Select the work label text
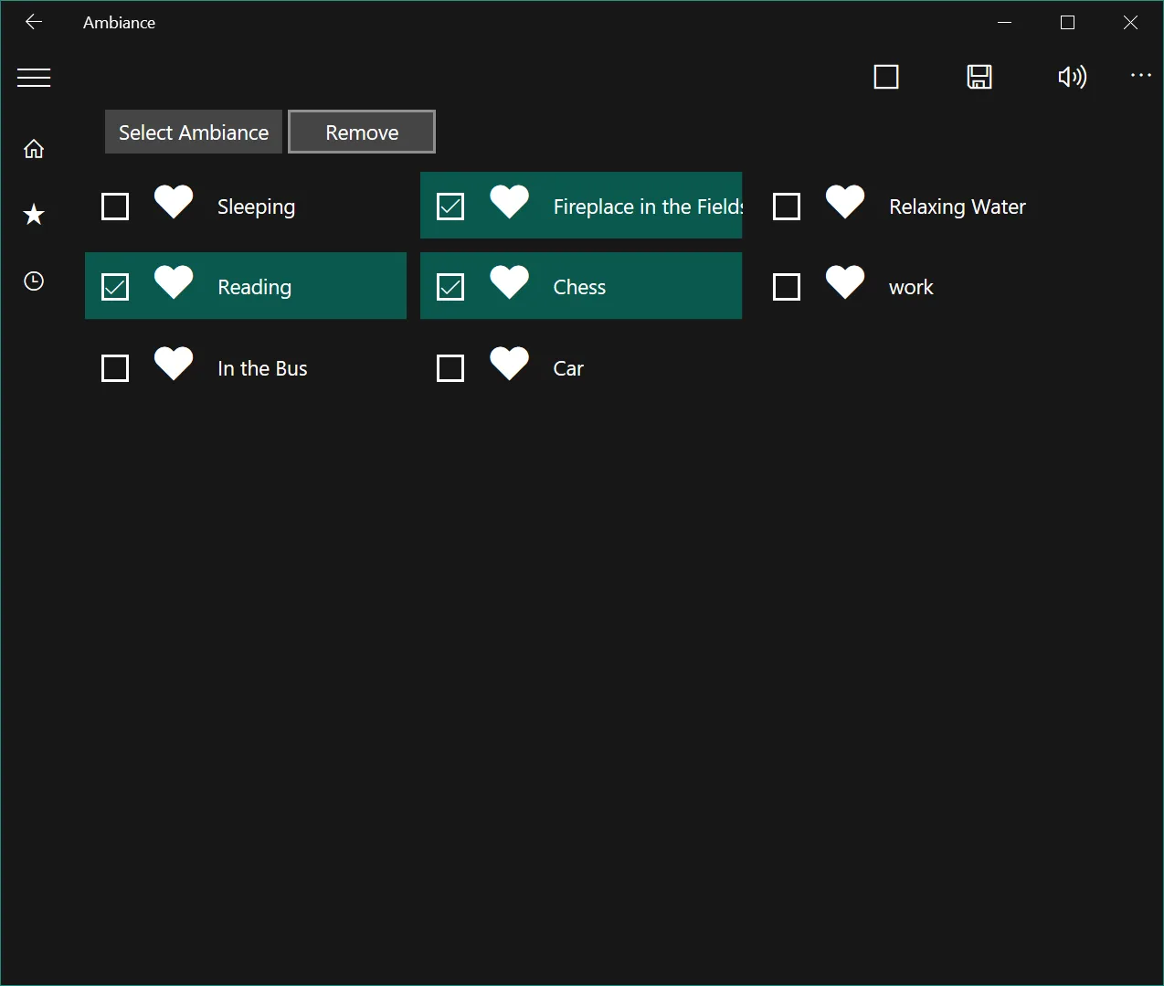This screenshot has height=986, width=1164. coord(911,288)
